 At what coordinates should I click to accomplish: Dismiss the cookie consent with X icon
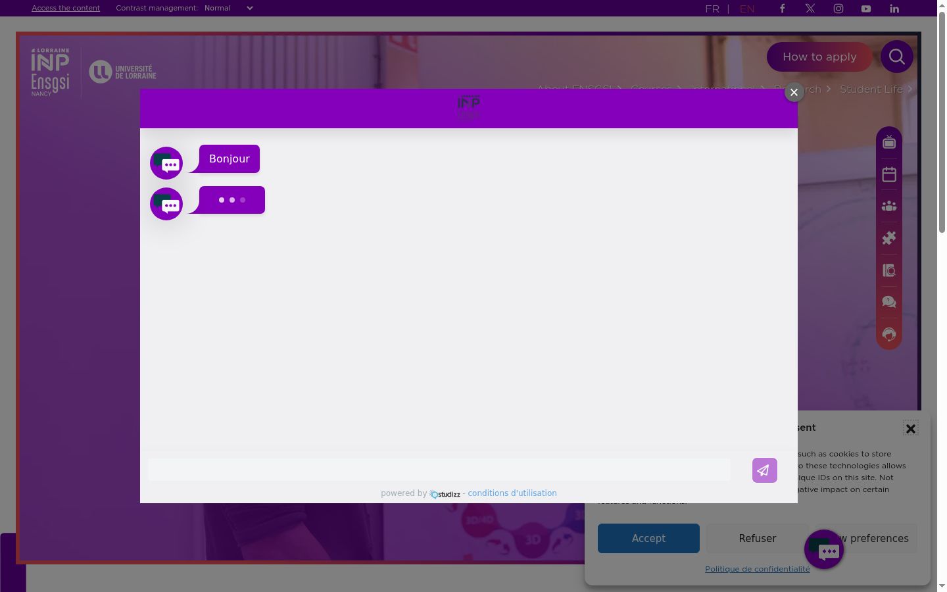(911, 428)
